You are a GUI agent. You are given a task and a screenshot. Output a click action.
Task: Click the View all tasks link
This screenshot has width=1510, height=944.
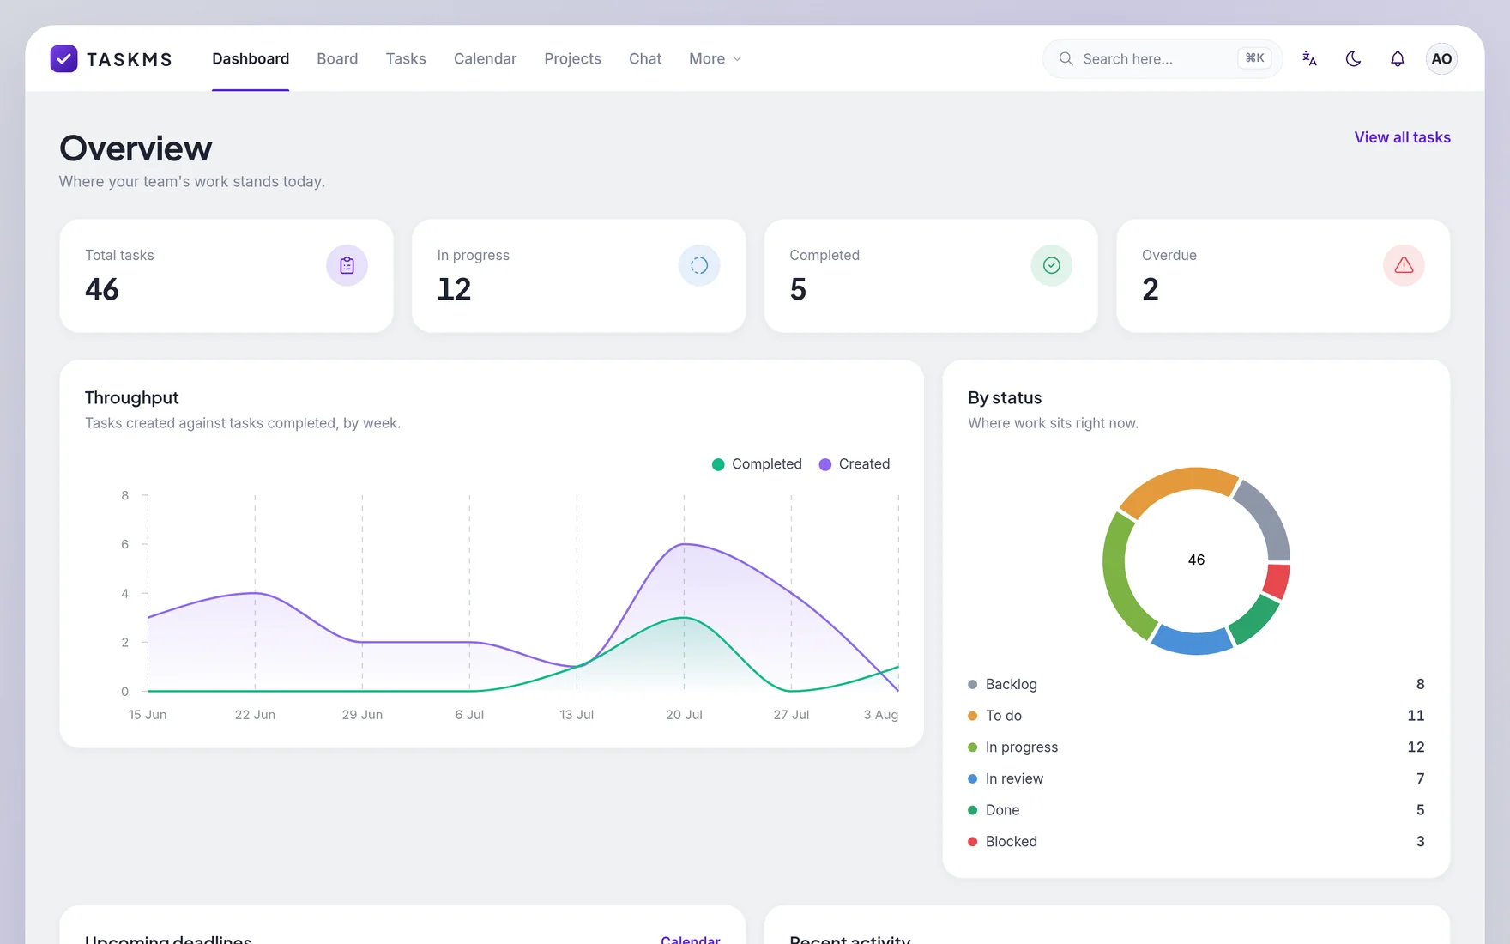[x=1402, y=137]
